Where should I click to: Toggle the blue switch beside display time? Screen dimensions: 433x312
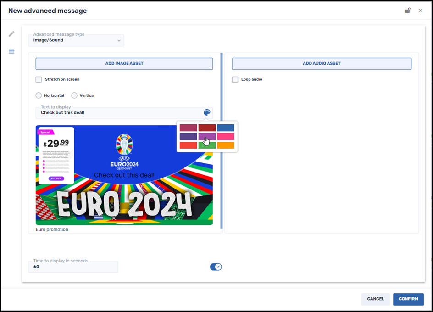pyautogui.click(x=216, y=267)
